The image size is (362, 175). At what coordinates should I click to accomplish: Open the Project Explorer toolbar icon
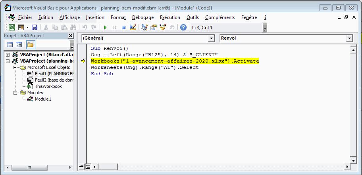click(x=144, y=27)
